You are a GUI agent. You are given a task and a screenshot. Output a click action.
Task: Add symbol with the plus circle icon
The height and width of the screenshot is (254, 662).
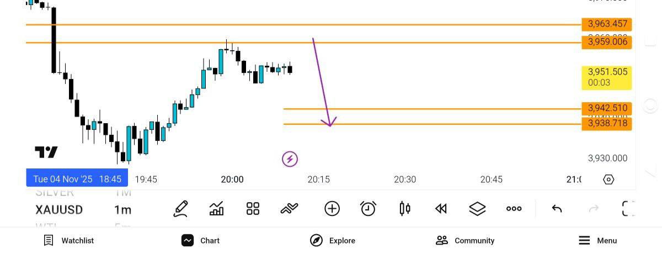[x=332, y=209]
